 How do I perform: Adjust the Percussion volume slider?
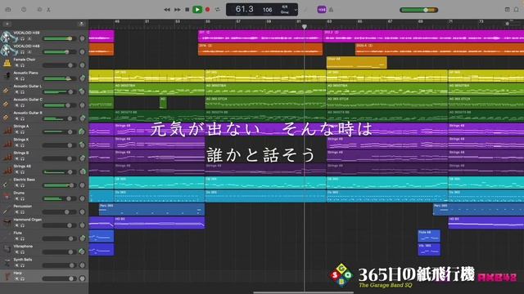point(59,212)
